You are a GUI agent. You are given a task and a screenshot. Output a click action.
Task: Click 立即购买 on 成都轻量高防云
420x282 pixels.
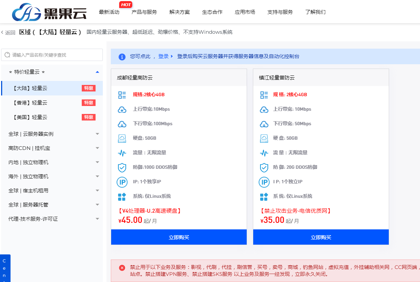coord(179,237)
